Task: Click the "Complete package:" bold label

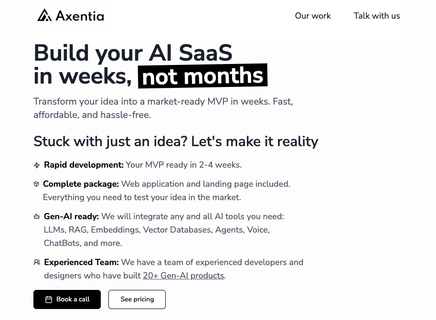Action: coord(81,184)
